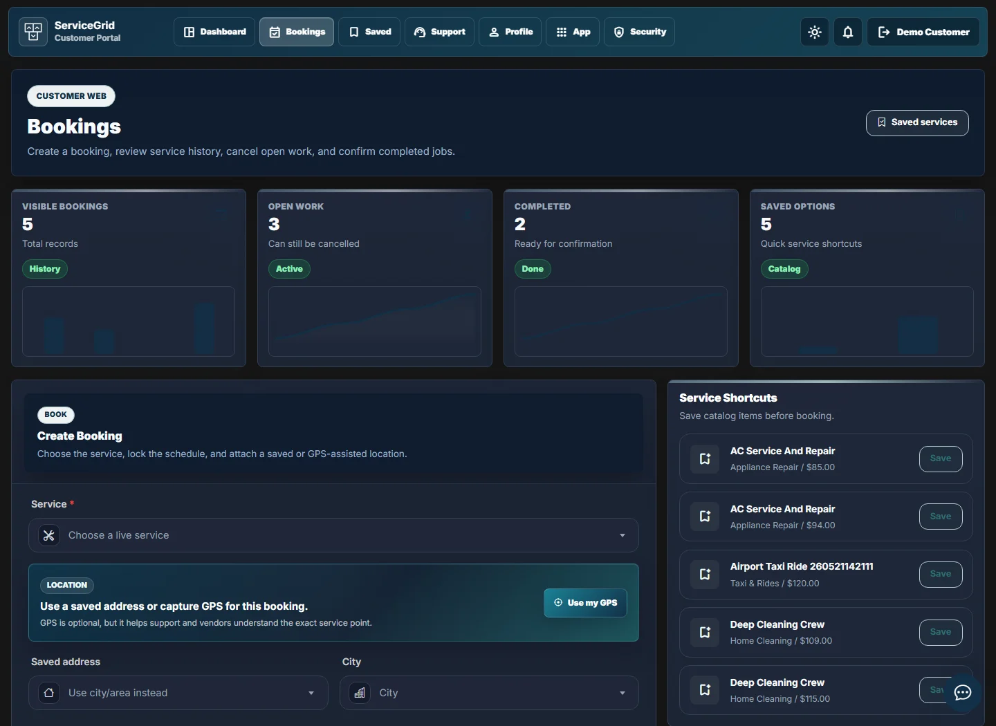
Task: Click the Done badge
Action: (533, 269)
